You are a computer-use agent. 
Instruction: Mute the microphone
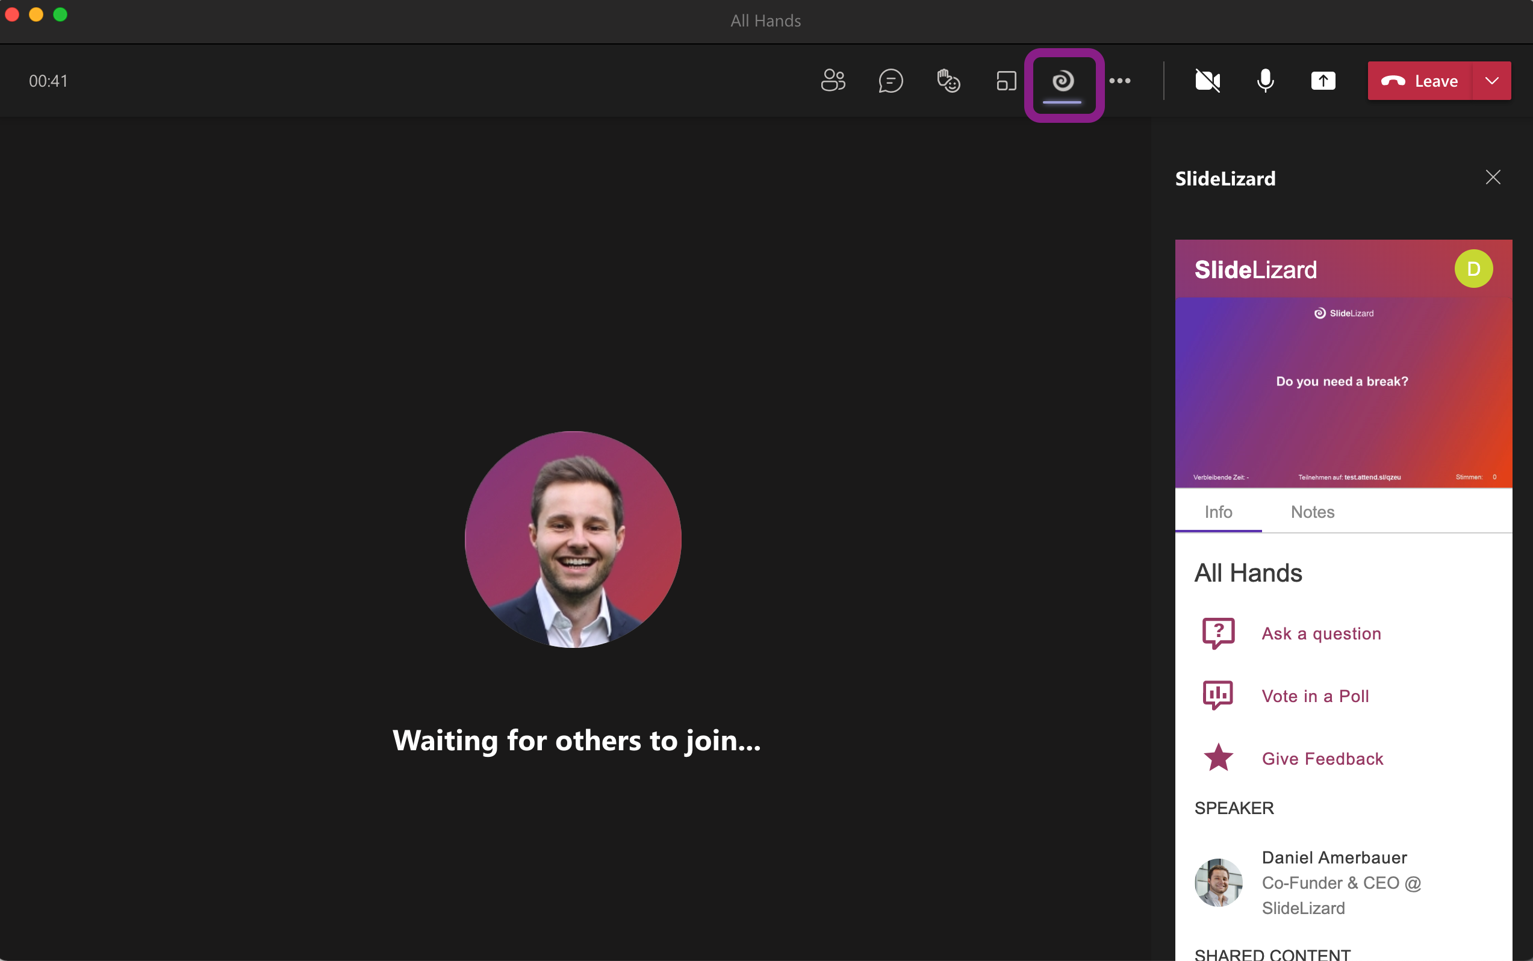pos(1265,81)
